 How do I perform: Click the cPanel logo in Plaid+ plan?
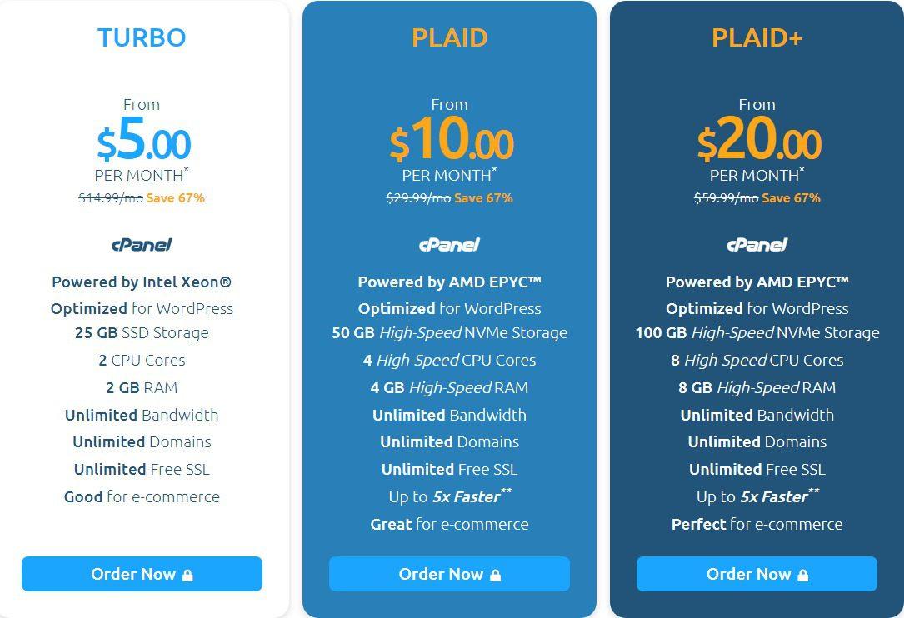point(757,245)
